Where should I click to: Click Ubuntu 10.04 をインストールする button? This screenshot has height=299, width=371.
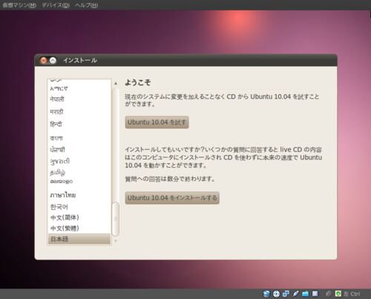pos(172,198)
